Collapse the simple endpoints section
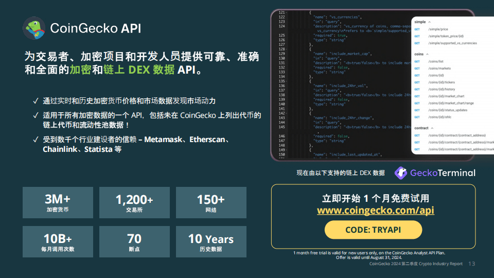 click(429, 22)
